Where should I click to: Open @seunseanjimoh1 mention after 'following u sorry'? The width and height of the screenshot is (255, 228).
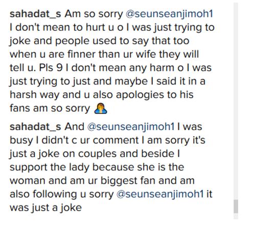click(x=160, y=194)
